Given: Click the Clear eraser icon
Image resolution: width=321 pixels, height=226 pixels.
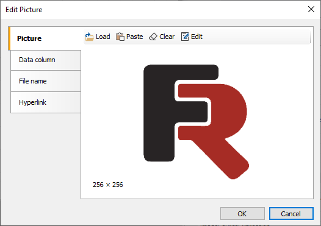Looking at the screenshot, I should 153,37.
